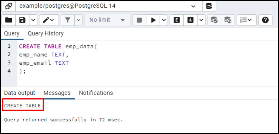Click the Explain (E) button
The width and height of the screenshot is (279, 134).
click(177, 20)
